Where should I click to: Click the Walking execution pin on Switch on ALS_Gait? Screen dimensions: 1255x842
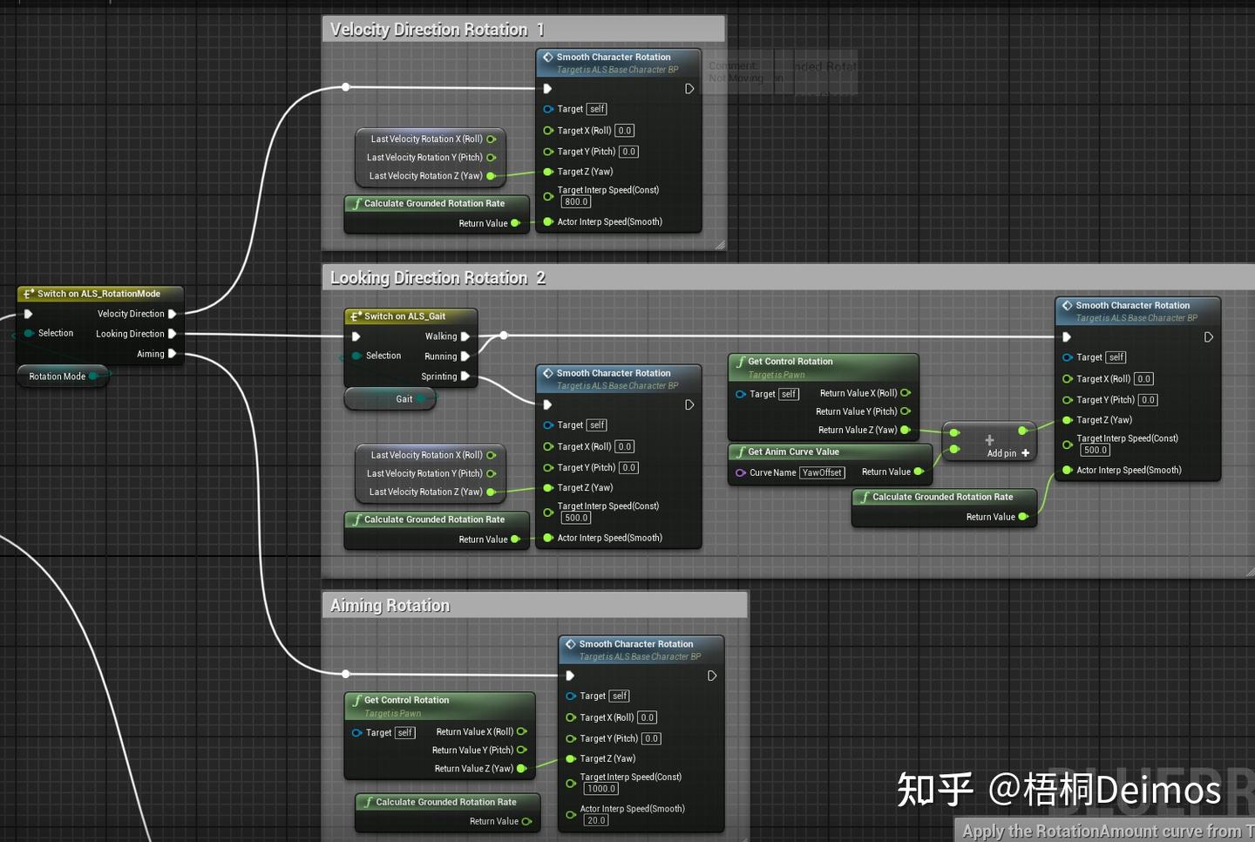[x=466, y=336]
